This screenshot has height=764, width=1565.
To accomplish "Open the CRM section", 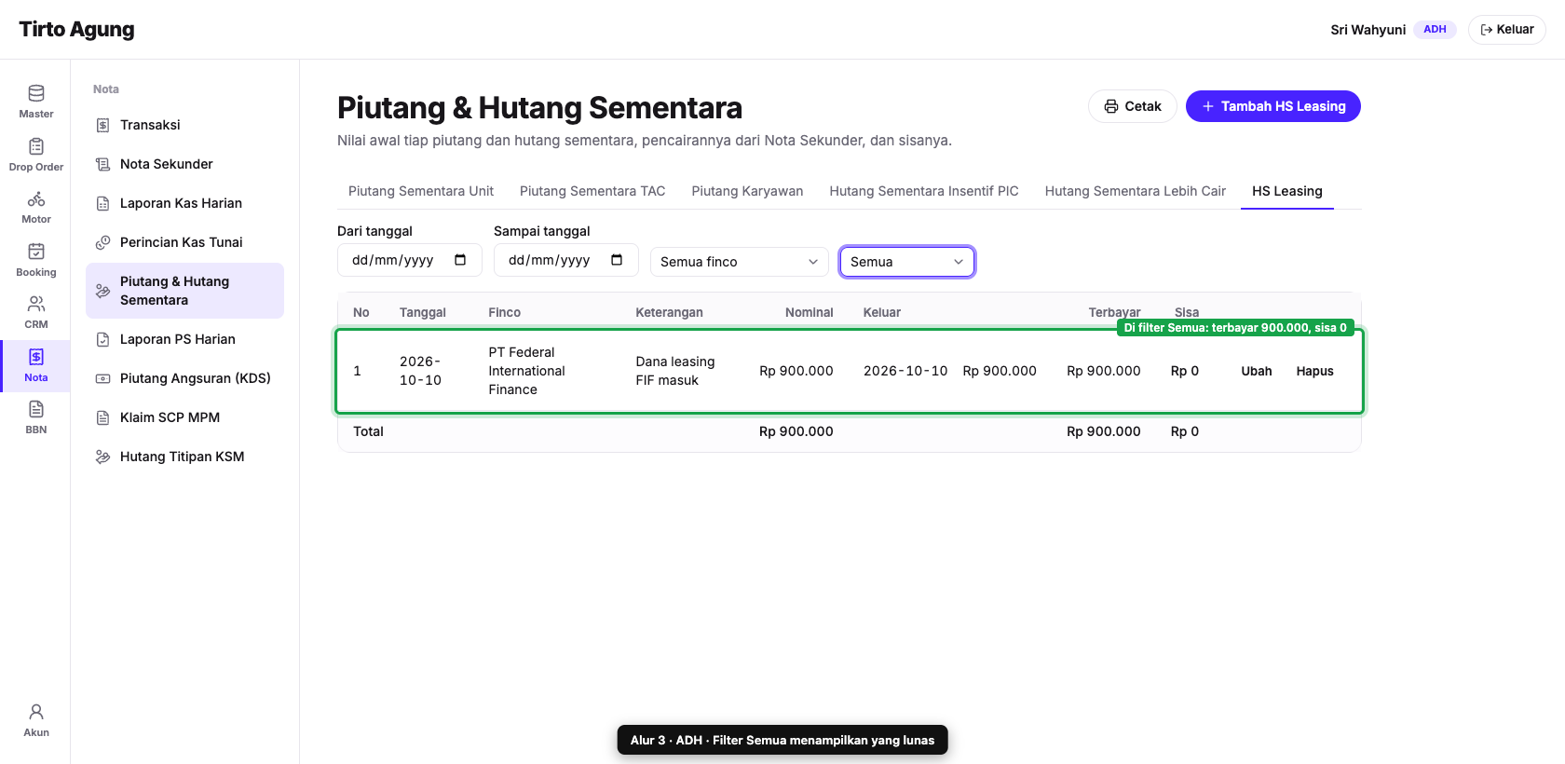I will pos(35,312).
